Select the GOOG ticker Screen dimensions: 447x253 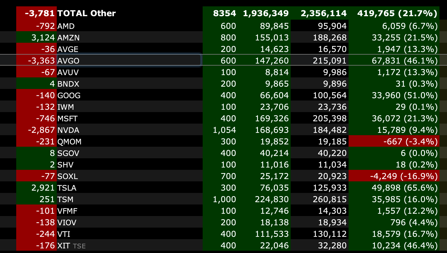coord(69,95)
